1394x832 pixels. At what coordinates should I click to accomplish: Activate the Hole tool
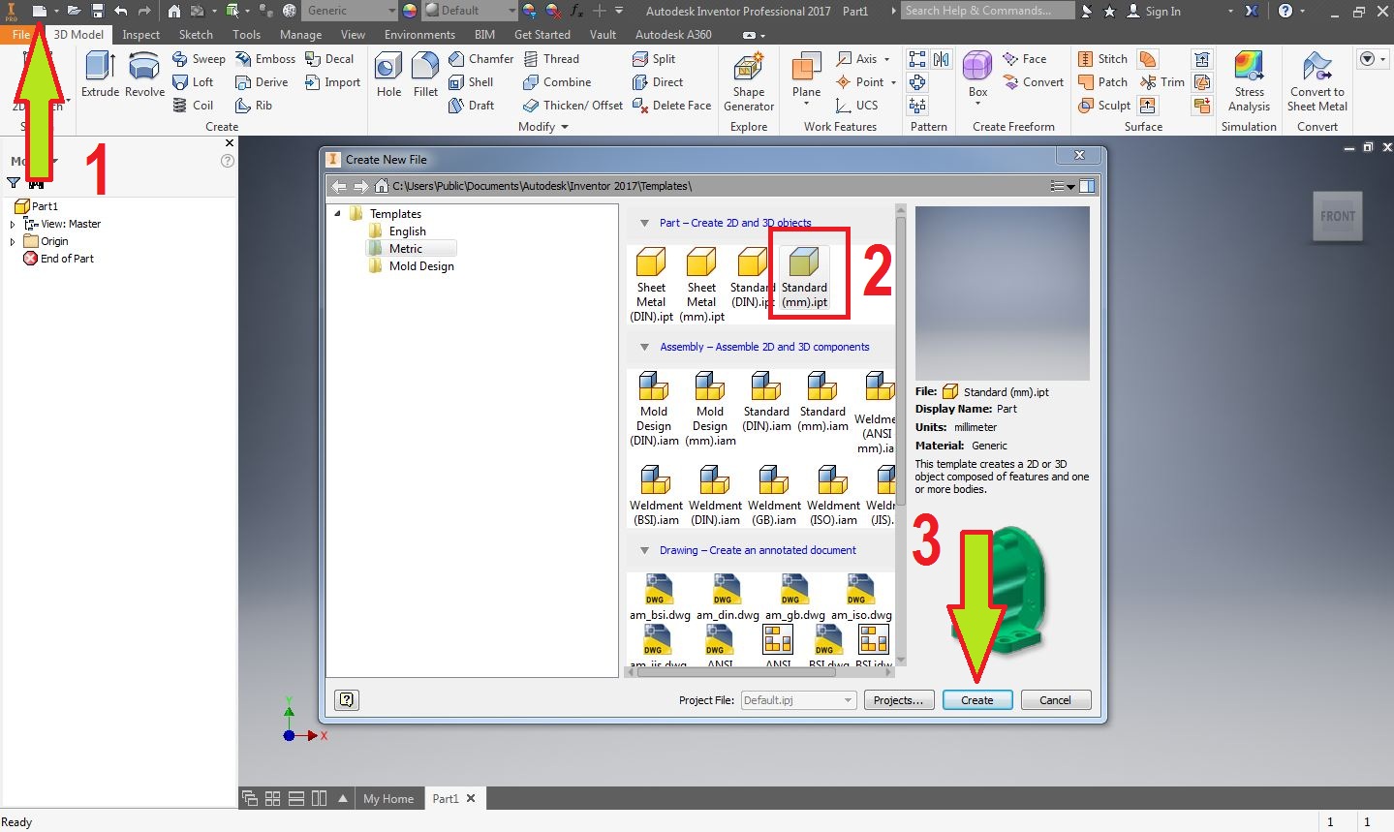pos(387,73)
